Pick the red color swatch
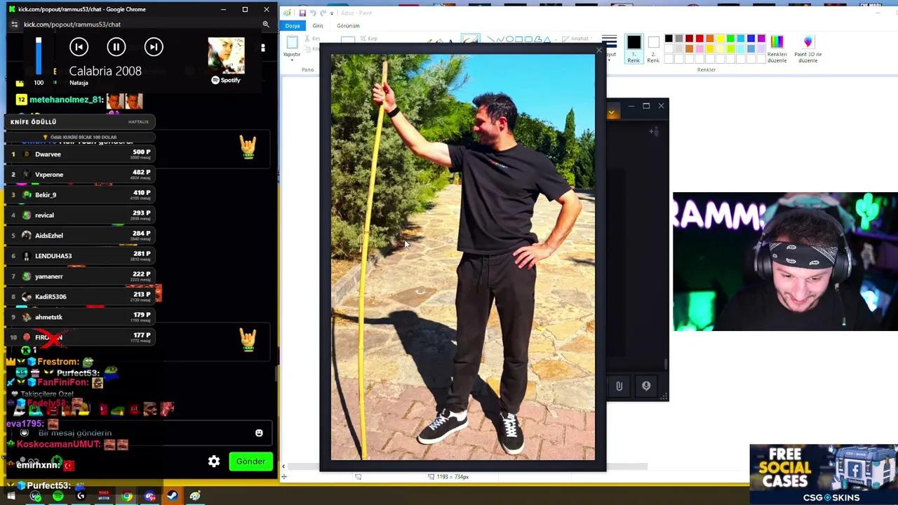The height and width of the screenshot is (505, 898). (x=699, y=39)
